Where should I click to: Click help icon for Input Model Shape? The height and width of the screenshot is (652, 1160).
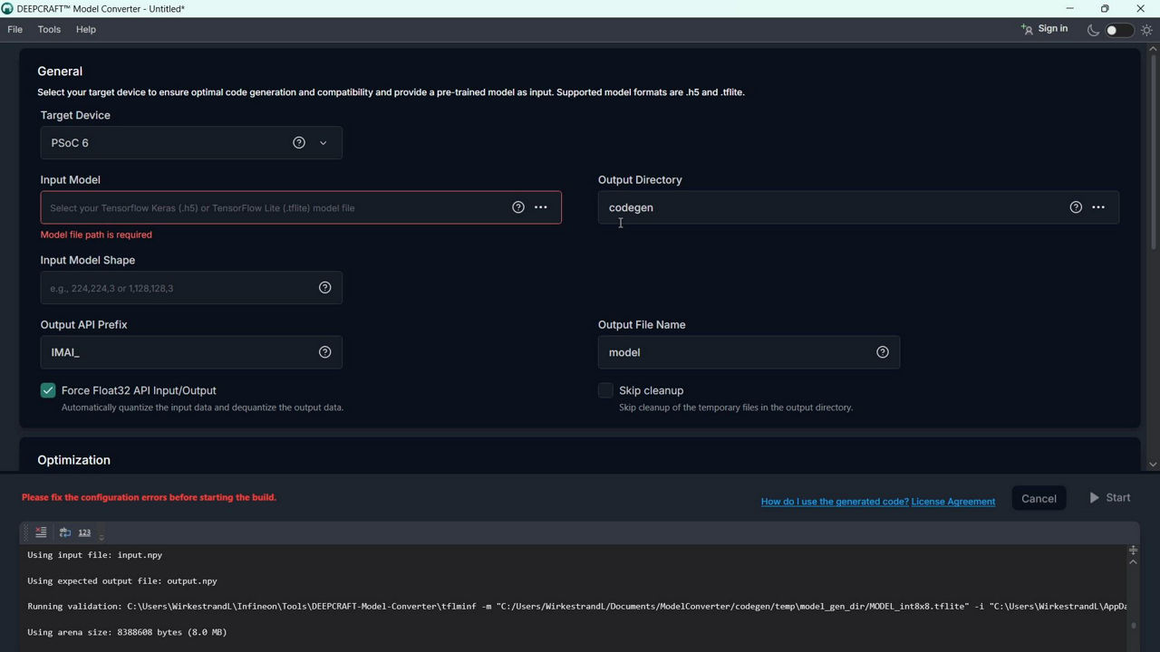click(x=324, y=288)
